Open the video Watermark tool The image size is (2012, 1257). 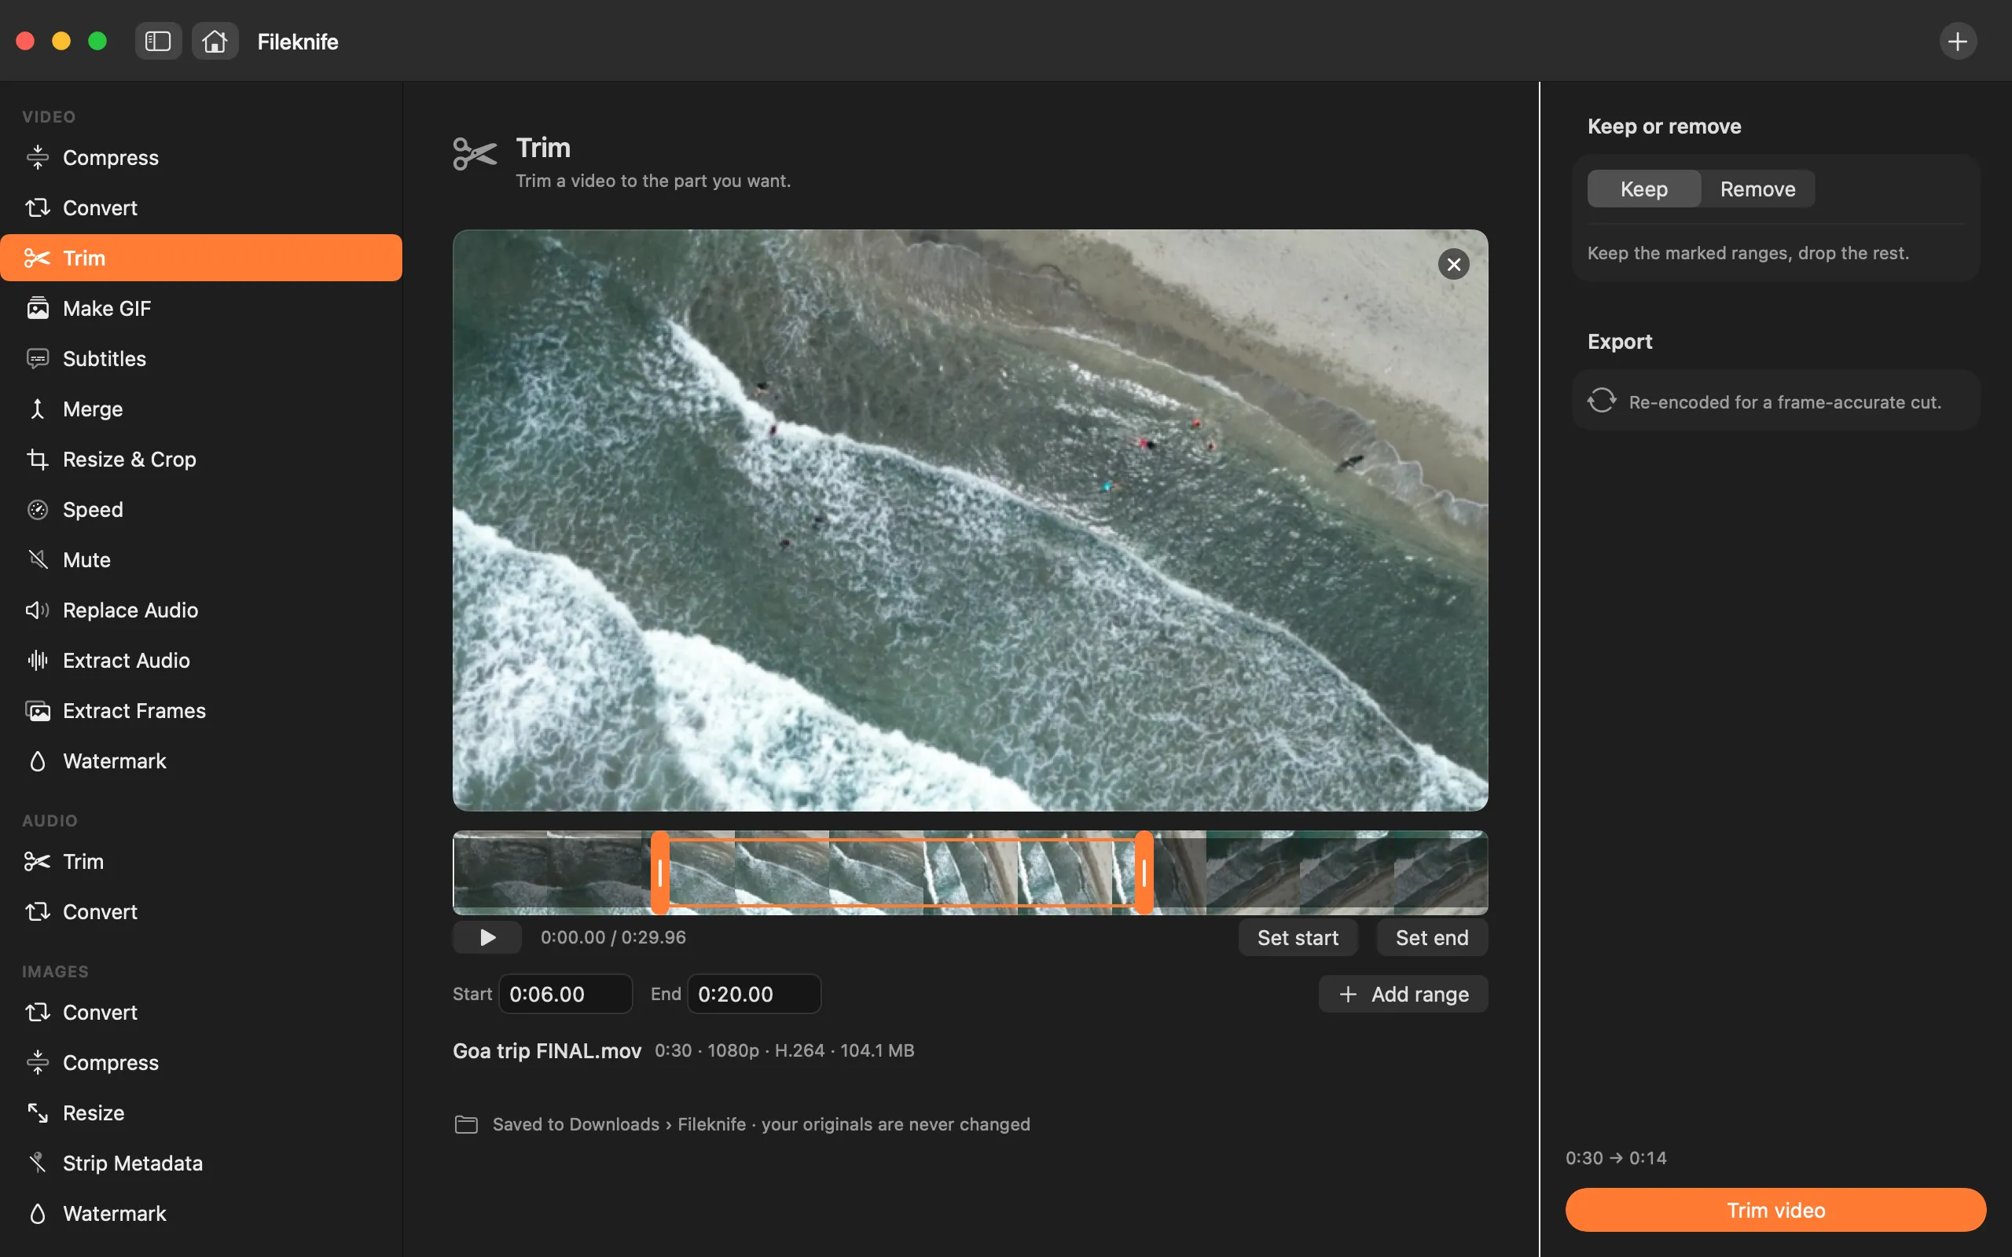coord(201,760)
